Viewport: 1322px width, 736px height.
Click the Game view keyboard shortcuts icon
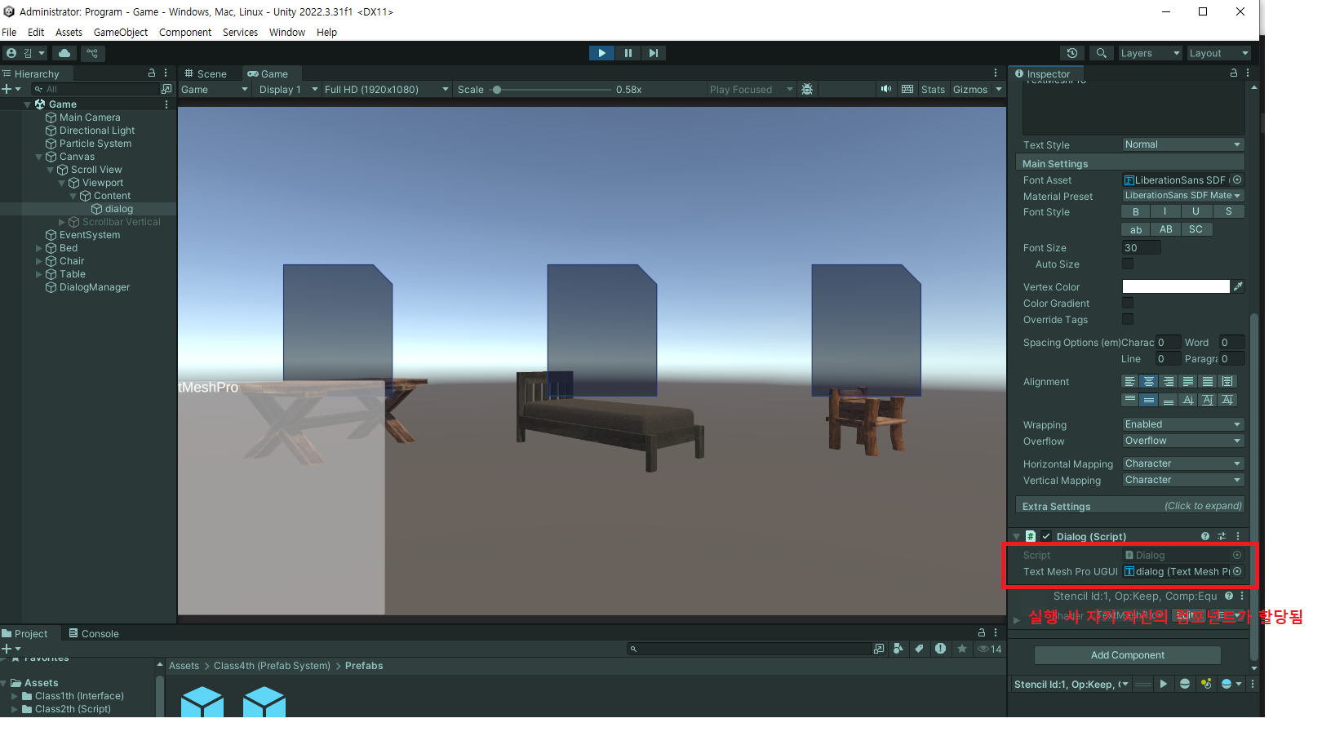coord(907,89)
